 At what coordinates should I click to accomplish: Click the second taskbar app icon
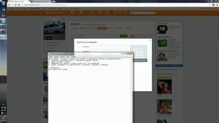click(3, 15)
